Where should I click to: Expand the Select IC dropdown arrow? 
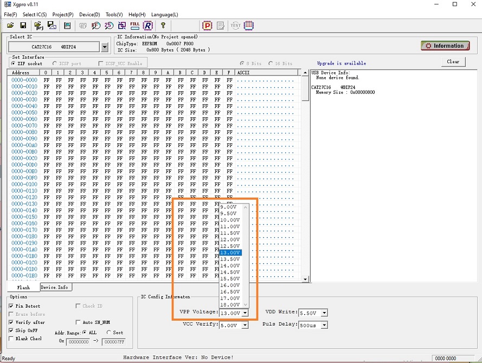tap(105, 47)
